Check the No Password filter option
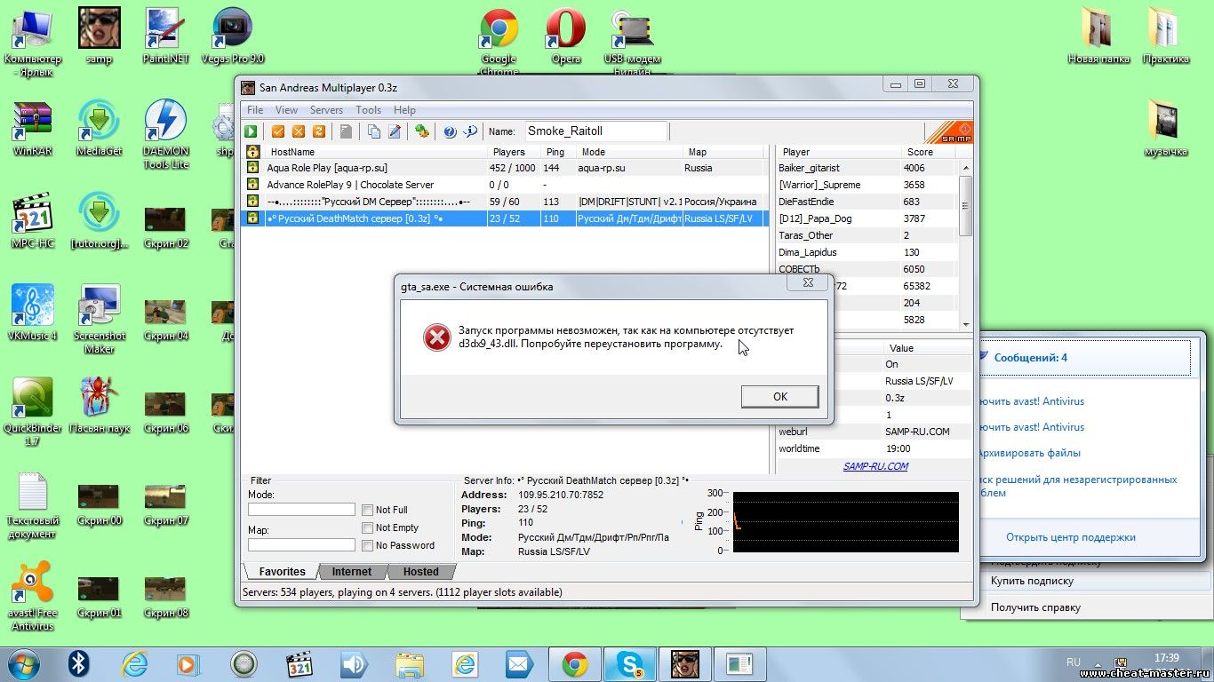 coord(367,545)
